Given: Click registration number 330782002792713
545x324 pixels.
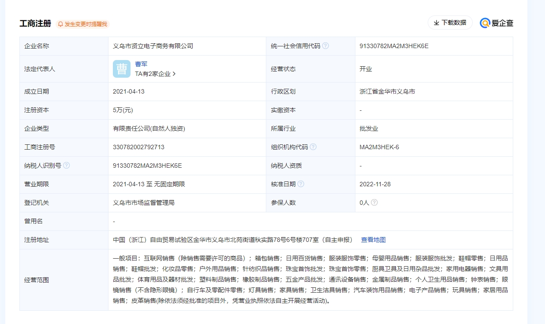Looking at the screenshot, I should pyautogui.click(x=138, y=147).
